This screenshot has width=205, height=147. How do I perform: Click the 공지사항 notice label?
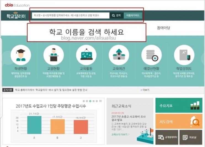[8, 90]
